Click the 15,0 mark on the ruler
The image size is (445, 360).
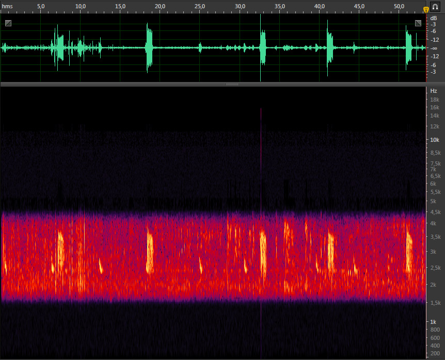coord(120,6)
